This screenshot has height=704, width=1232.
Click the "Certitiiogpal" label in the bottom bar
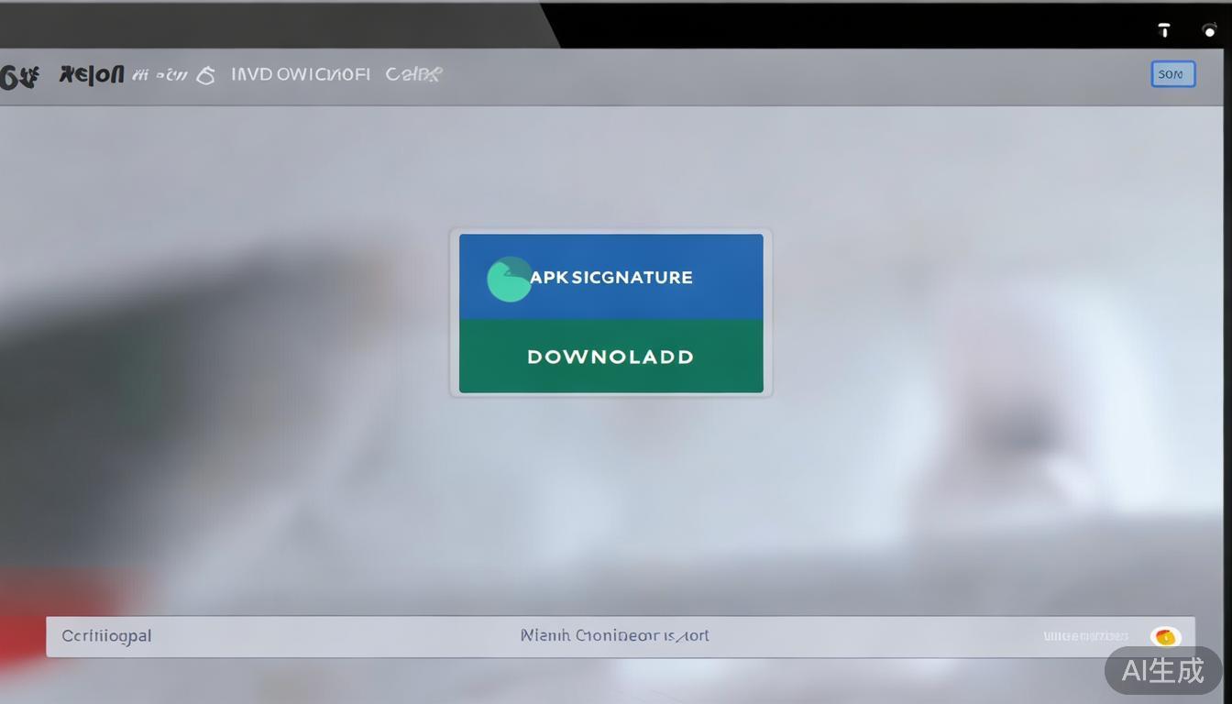pyautogui.click(x=106, y=636)
